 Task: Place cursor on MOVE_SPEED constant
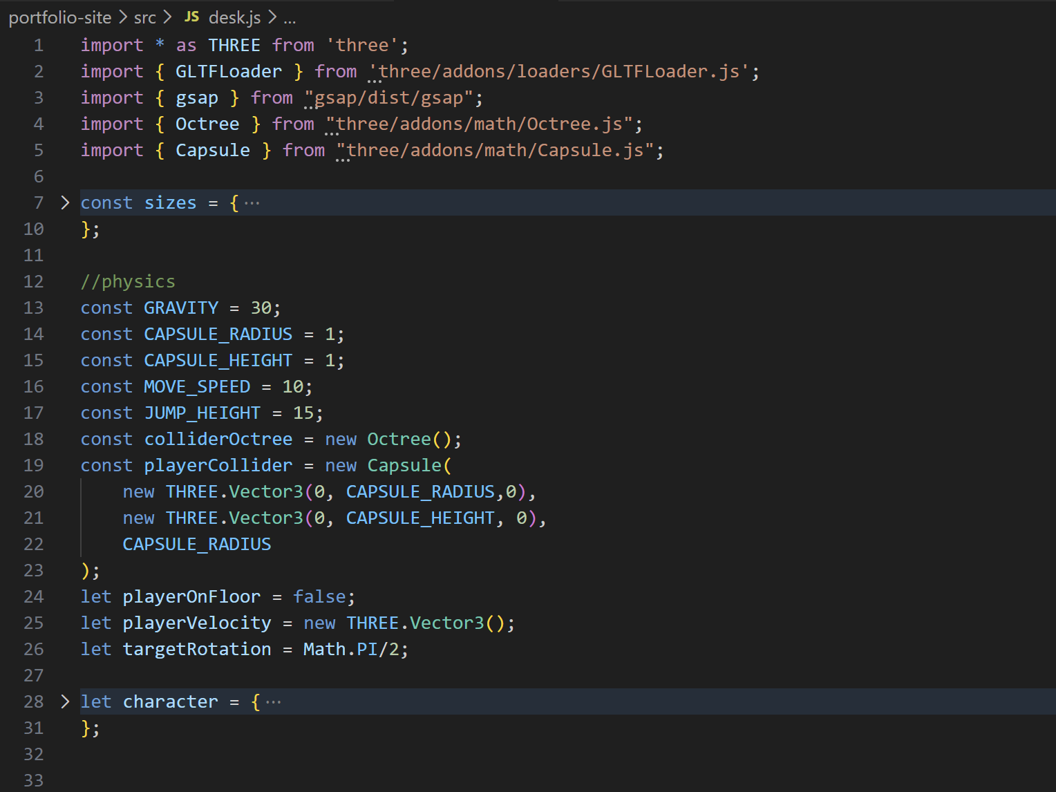coord(197,386)
